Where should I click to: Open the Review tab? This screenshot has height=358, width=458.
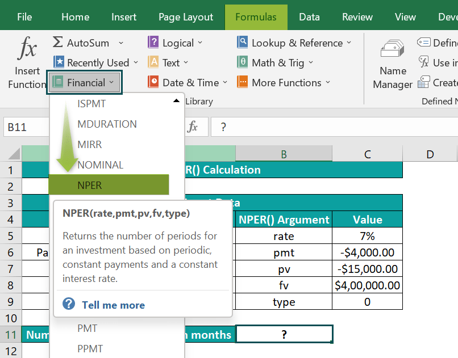point(357,16)
